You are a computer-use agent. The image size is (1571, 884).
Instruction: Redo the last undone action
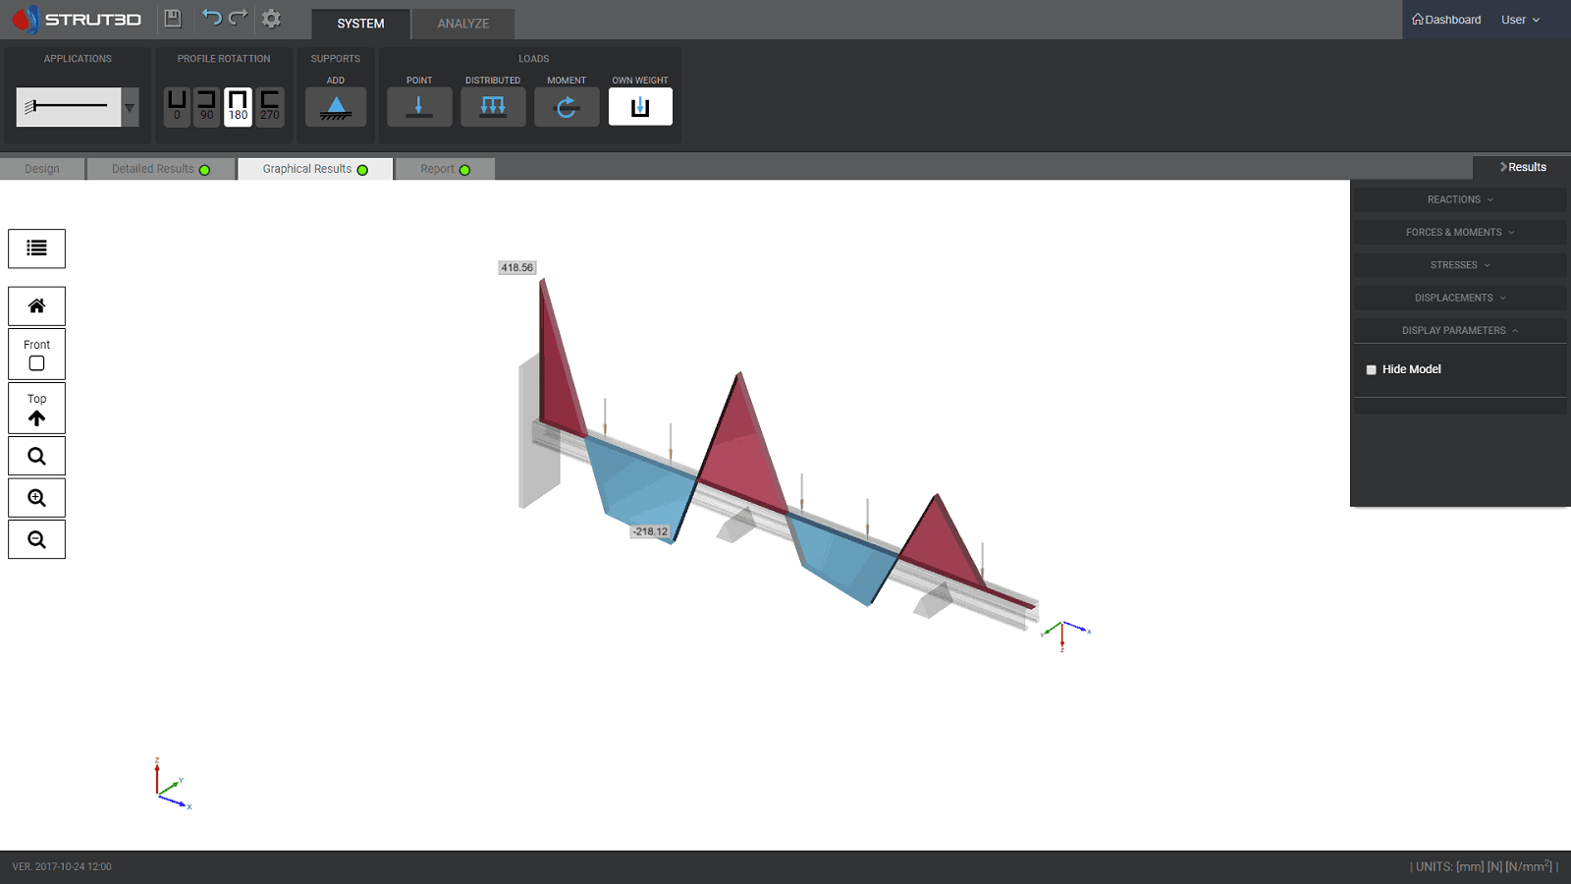click(x=238, y=18)
